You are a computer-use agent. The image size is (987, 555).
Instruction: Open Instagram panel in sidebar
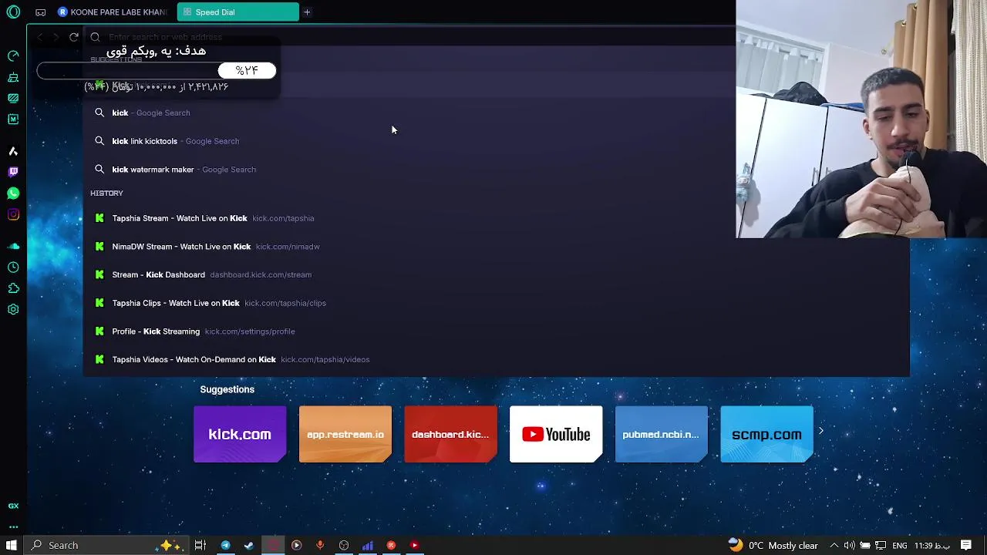[x=13, y=214]
